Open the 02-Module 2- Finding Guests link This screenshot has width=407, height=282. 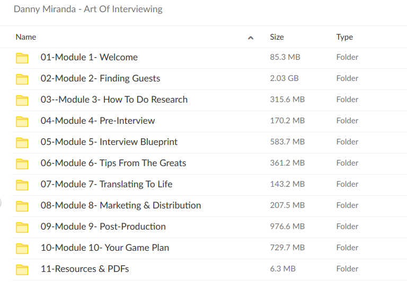tap(100, 78)
